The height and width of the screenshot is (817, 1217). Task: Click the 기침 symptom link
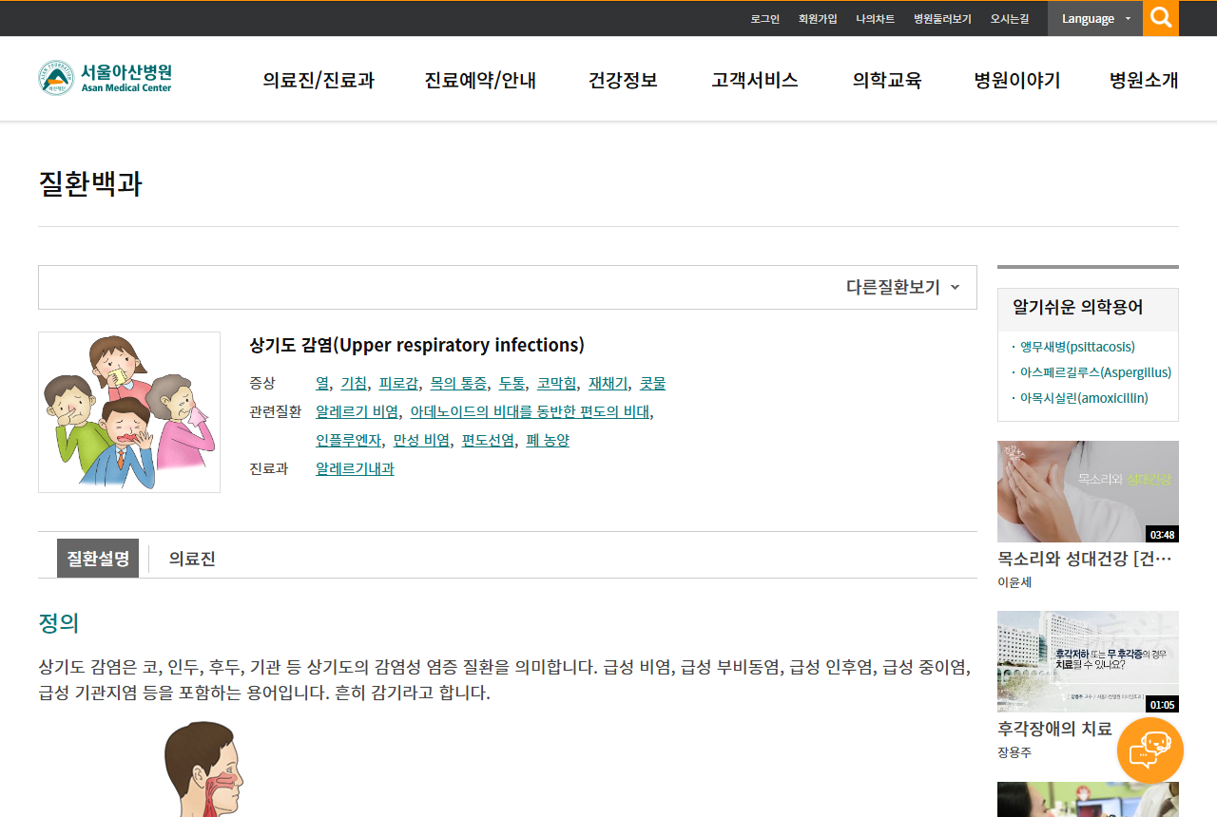coord(354,384)
